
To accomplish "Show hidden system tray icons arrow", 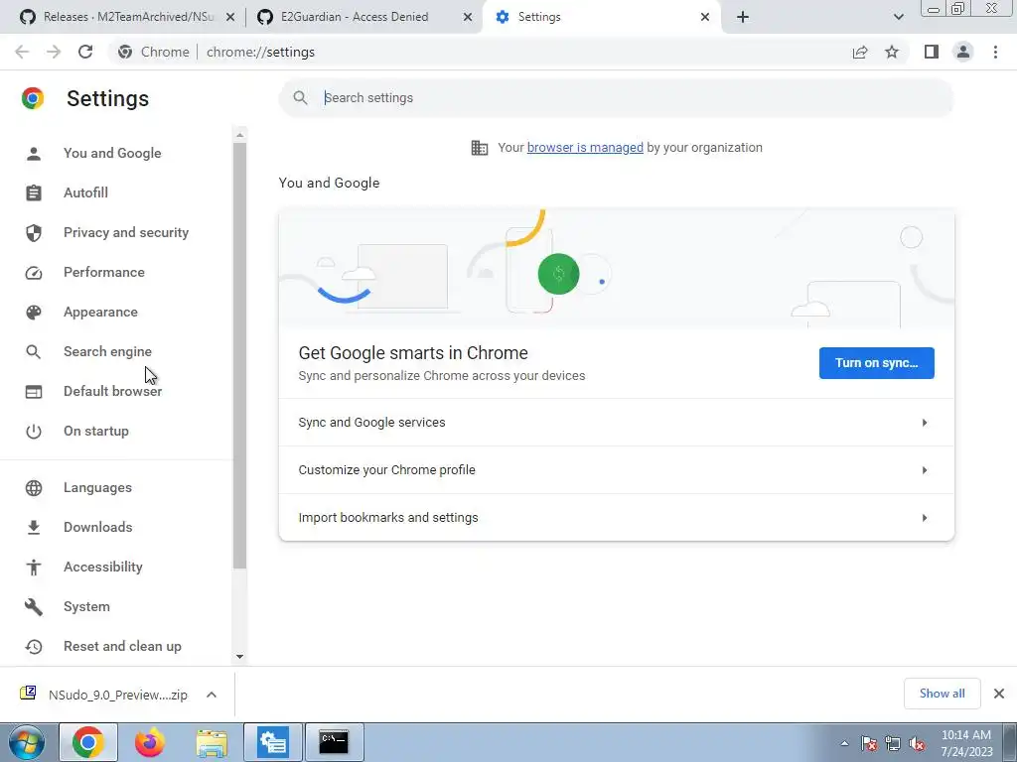I will pyautogui.click(x=844, y=743).
